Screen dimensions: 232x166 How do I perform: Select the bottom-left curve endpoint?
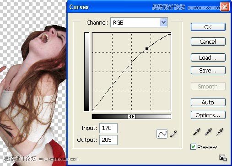coord(93,110)
